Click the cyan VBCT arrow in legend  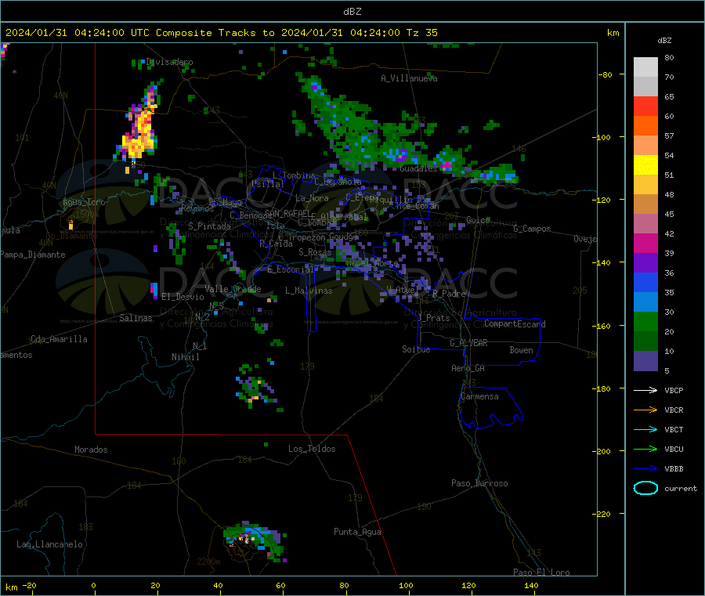pos(645,430)
